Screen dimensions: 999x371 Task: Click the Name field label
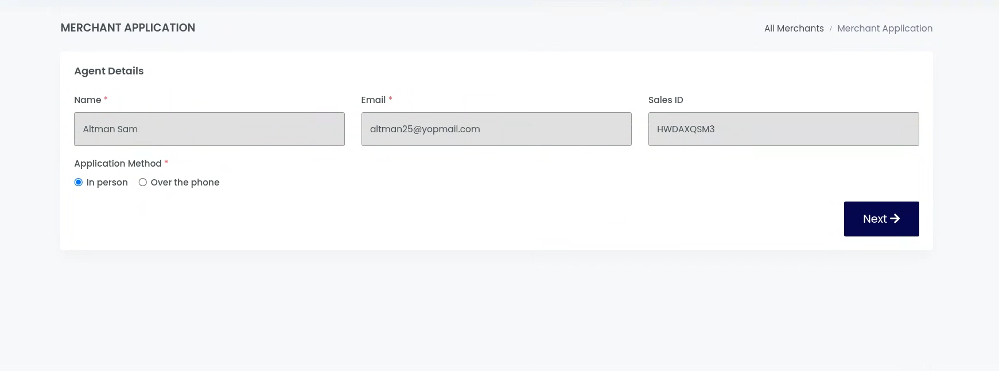(87, 100)
